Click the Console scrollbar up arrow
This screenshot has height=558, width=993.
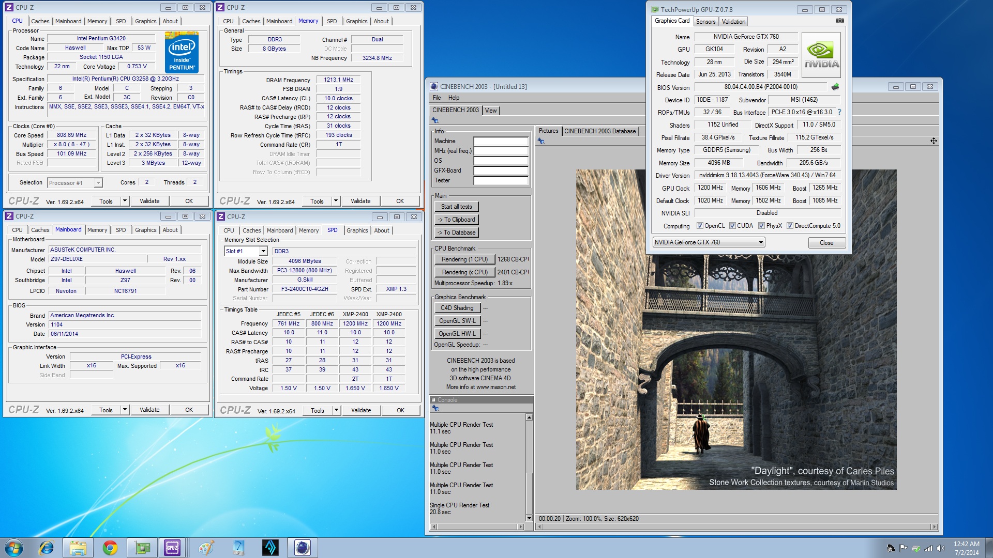click(x=529, y=417)
